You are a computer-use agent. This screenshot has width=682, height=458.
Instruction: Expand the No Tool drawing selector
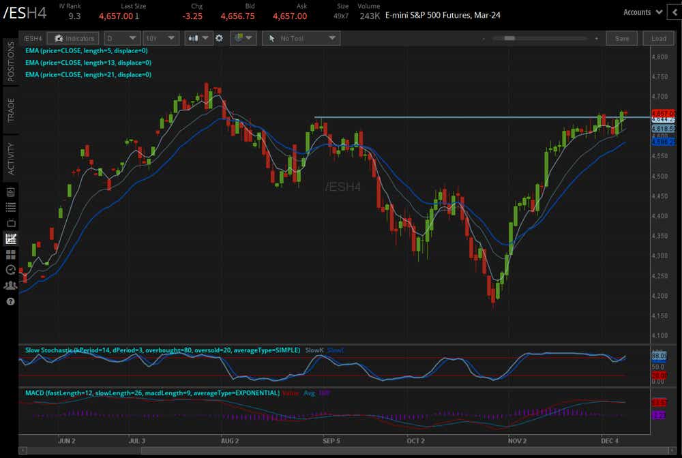click(301, 38)
